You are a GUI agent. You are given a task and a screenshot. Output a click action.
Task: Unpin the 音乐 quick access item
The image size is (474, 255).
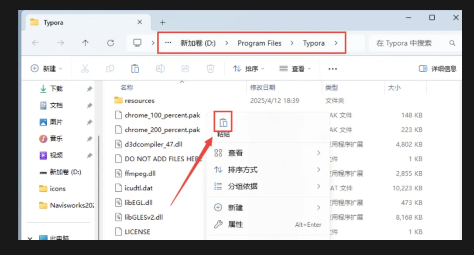point(89,139)
